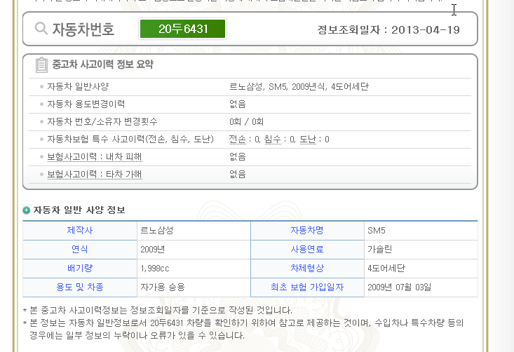Screen dimensions: 514x352
Task: Click the 연식 header cell
Action: tap(80, 250)
